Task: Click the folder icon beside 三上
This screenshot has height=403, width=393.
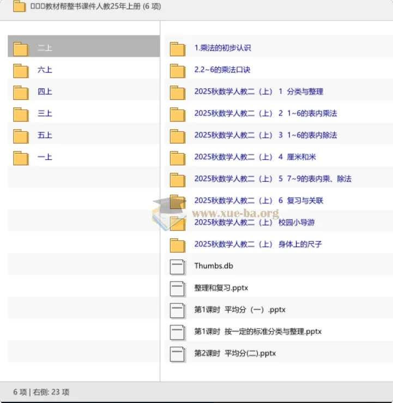Action: coord(21,115)
